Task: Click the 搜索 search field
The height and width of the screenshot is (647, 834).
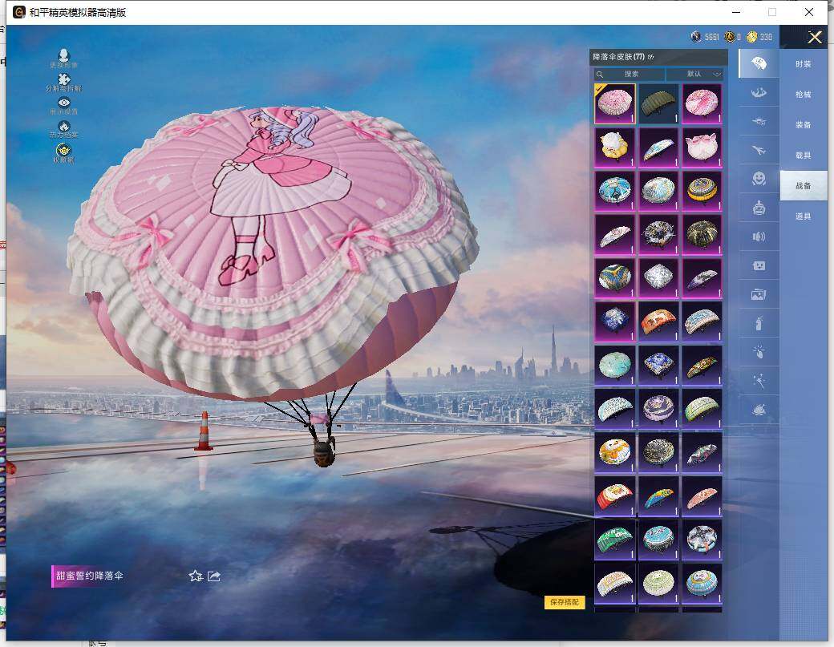Action: pos(630,74)
